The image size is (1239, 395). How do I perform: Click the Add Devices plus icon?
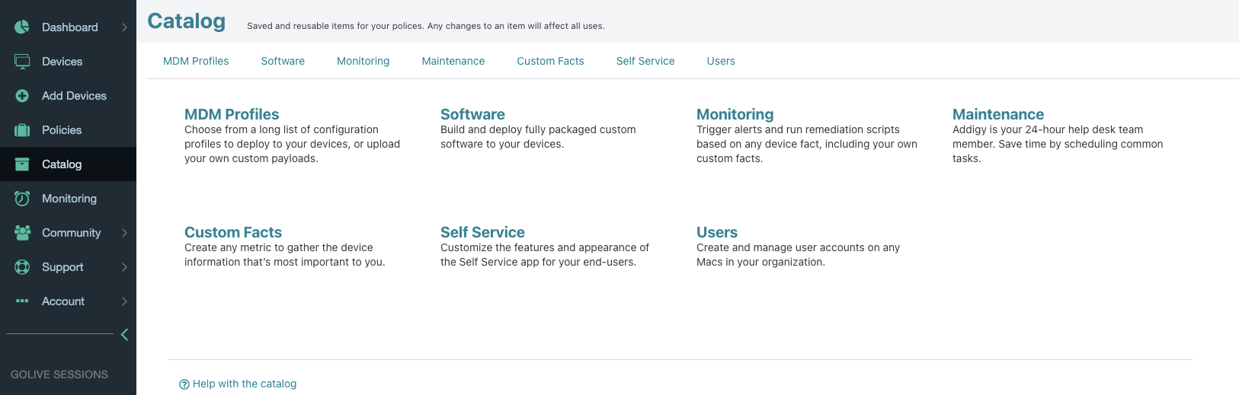(x=22, y=96)
